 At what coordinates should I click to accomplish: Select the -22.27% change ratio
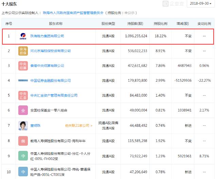pyautogui.click(x=204, y=80)
